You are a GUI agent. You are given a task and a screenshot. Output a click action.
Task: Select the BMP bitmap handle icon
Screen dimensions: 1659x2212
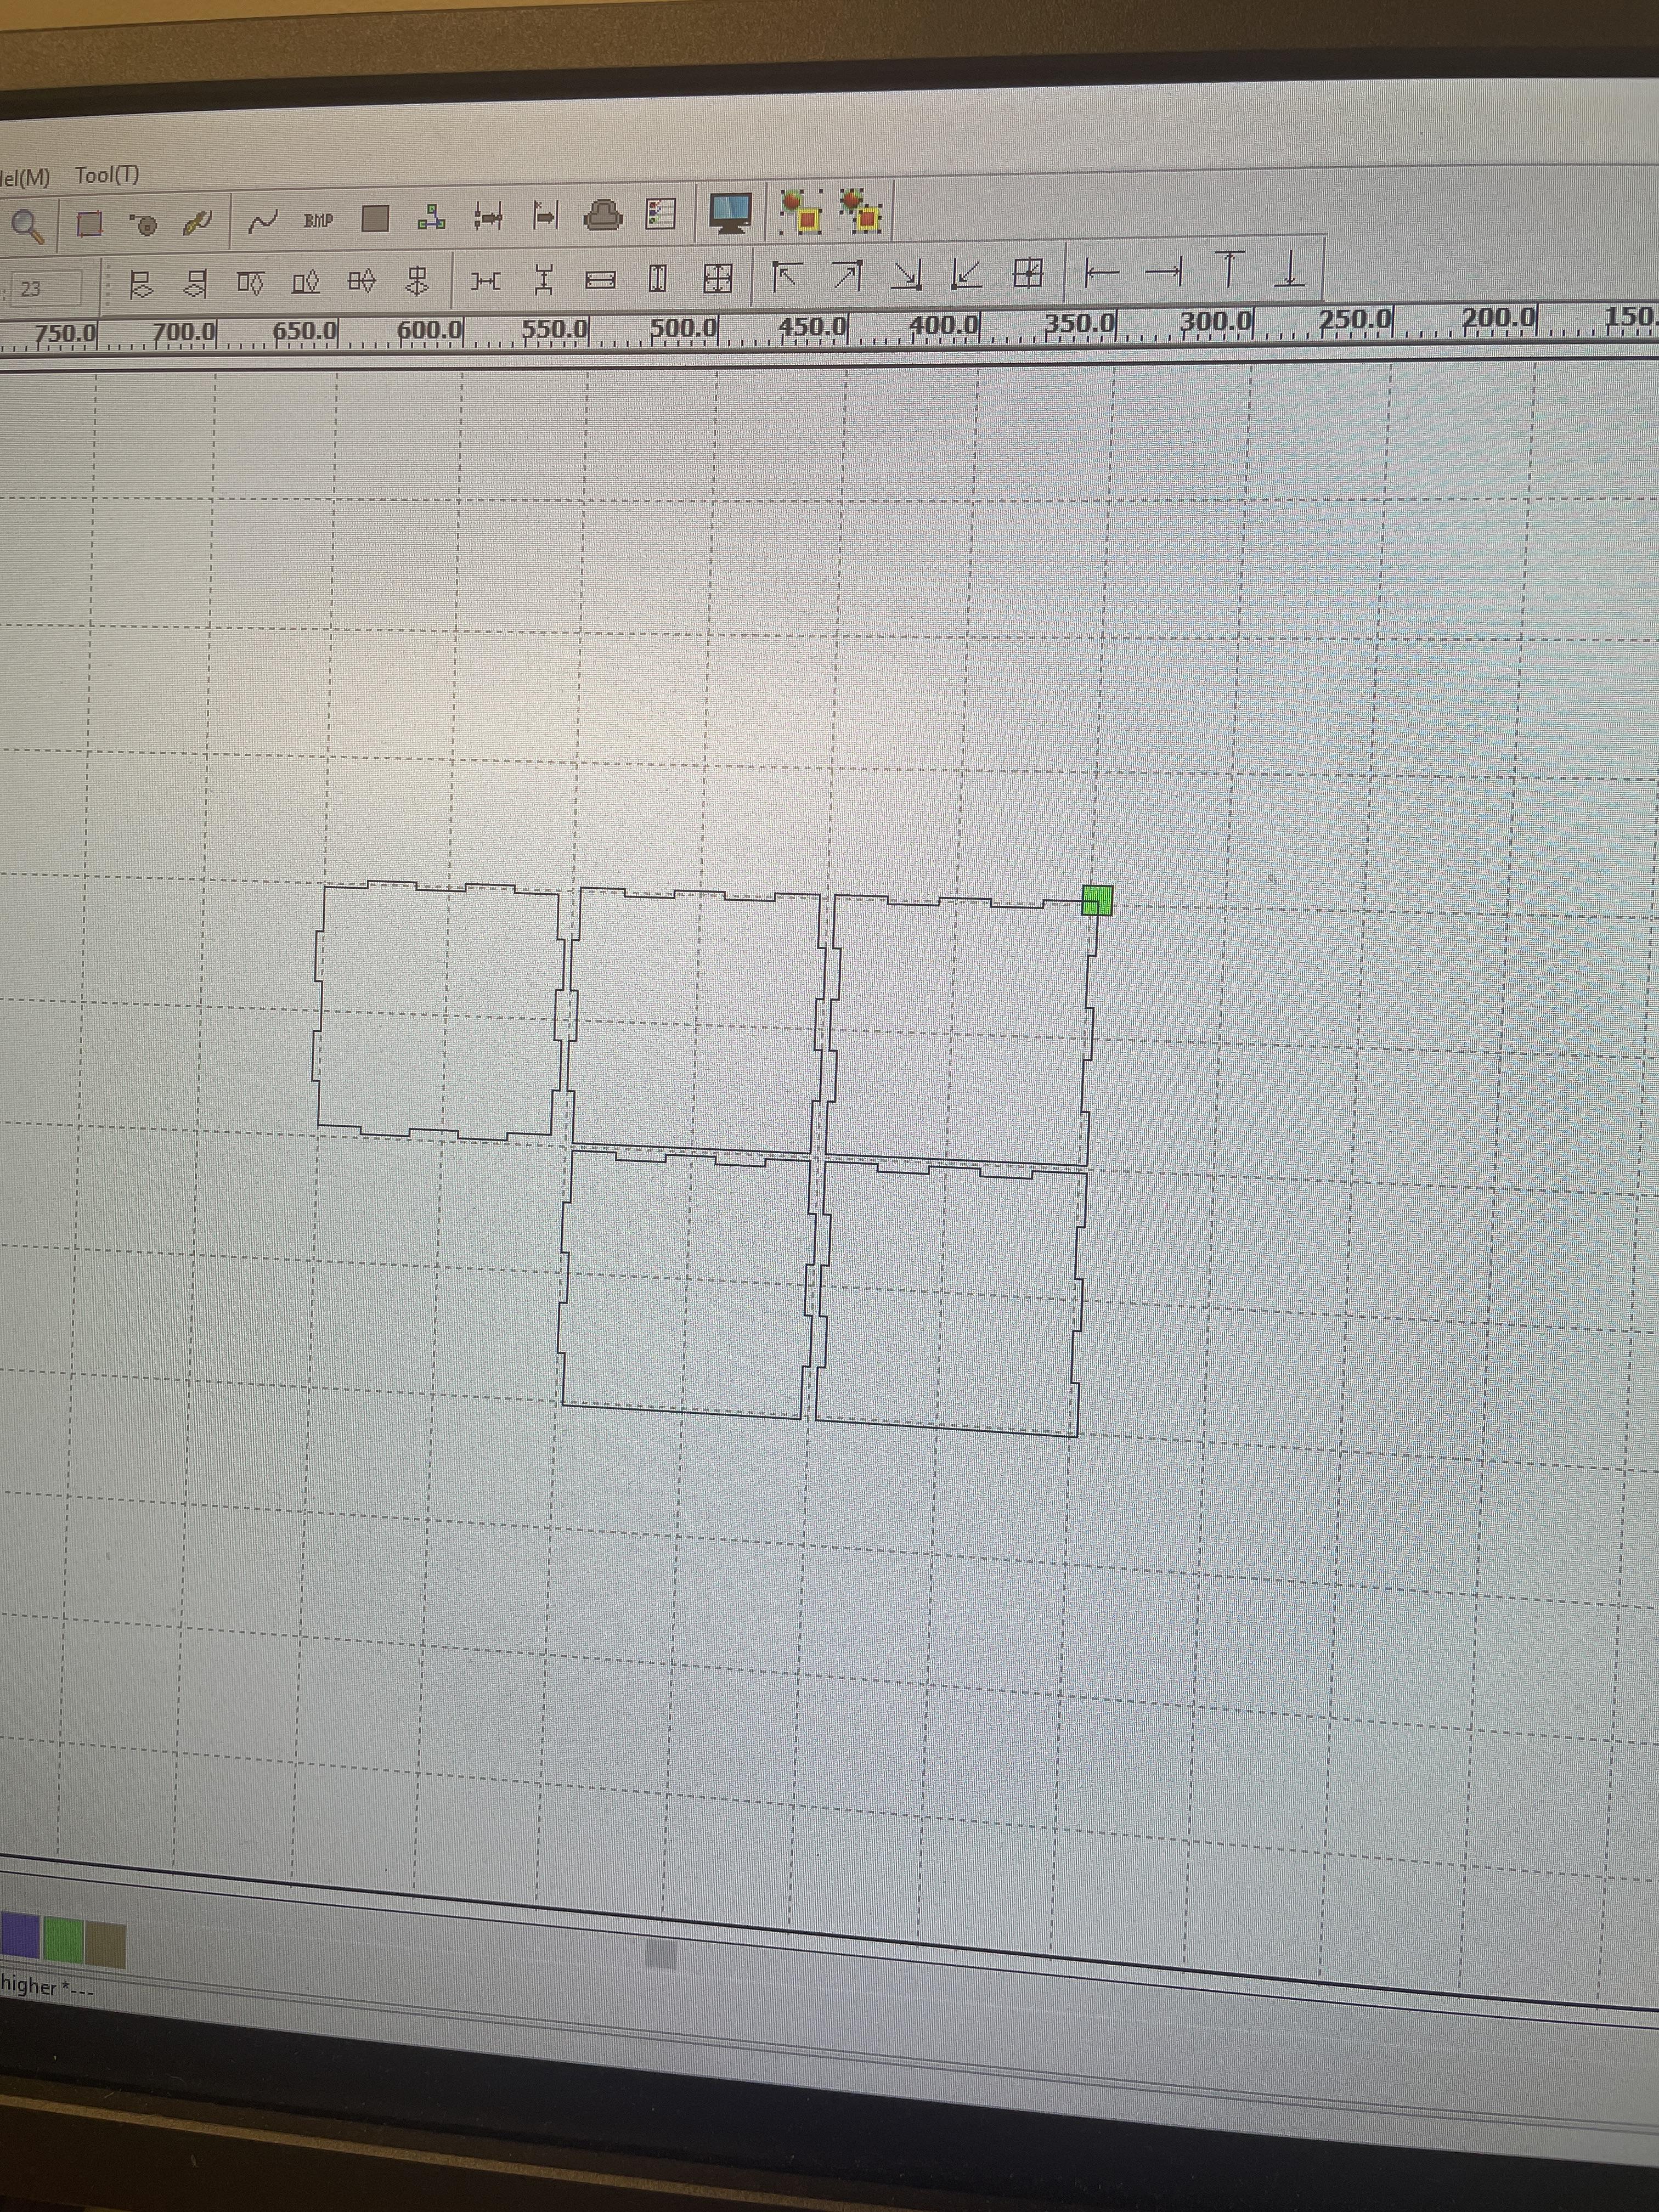pos(318,220)
